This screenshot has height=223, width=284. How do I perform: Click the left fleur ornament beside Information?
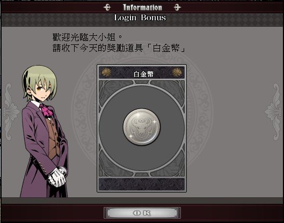pyautogui.click(x=107, y=7)
